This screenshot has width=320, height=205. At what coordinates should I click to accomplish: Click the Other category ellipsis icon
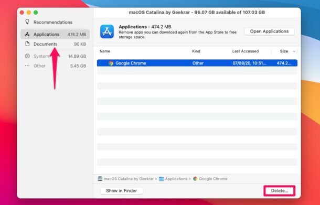click(27, 66)
